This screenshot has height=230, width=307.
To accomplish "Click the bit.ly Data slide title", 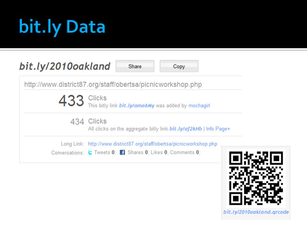I will (62, 27).
